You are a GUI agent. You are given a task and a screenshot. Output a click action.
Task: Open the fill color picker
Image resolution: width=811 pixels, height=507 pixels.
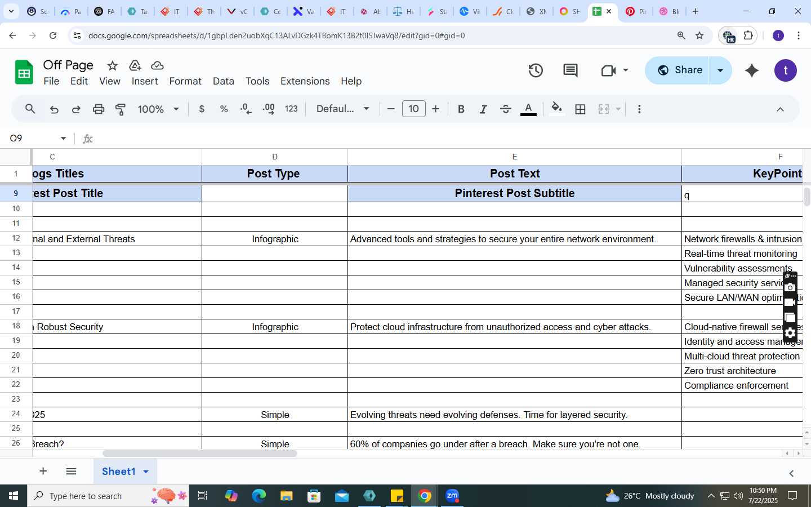pos(557,109)
